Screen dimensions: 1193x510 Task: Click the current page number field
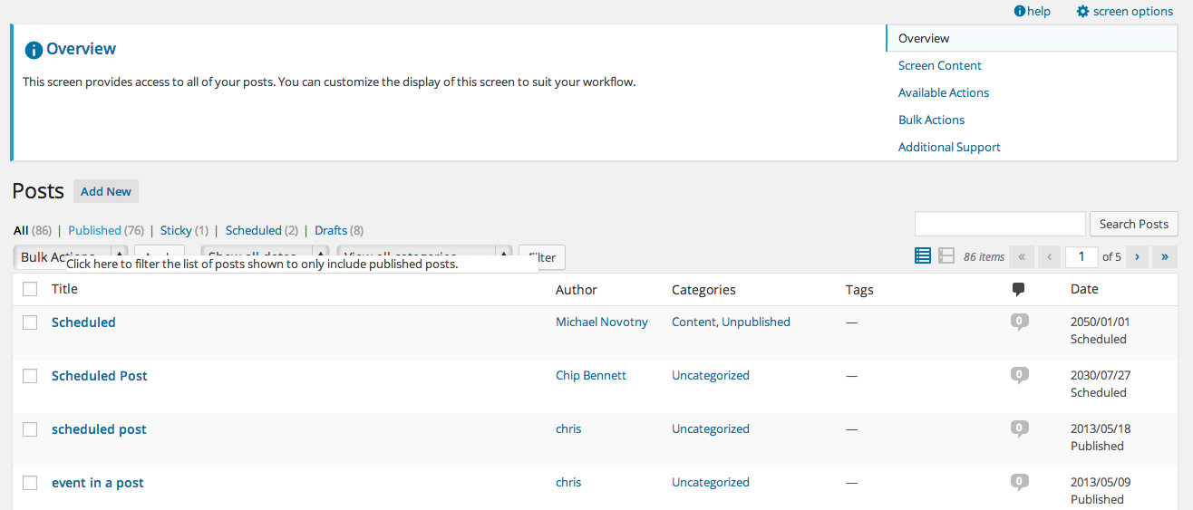coord(1081,256)
